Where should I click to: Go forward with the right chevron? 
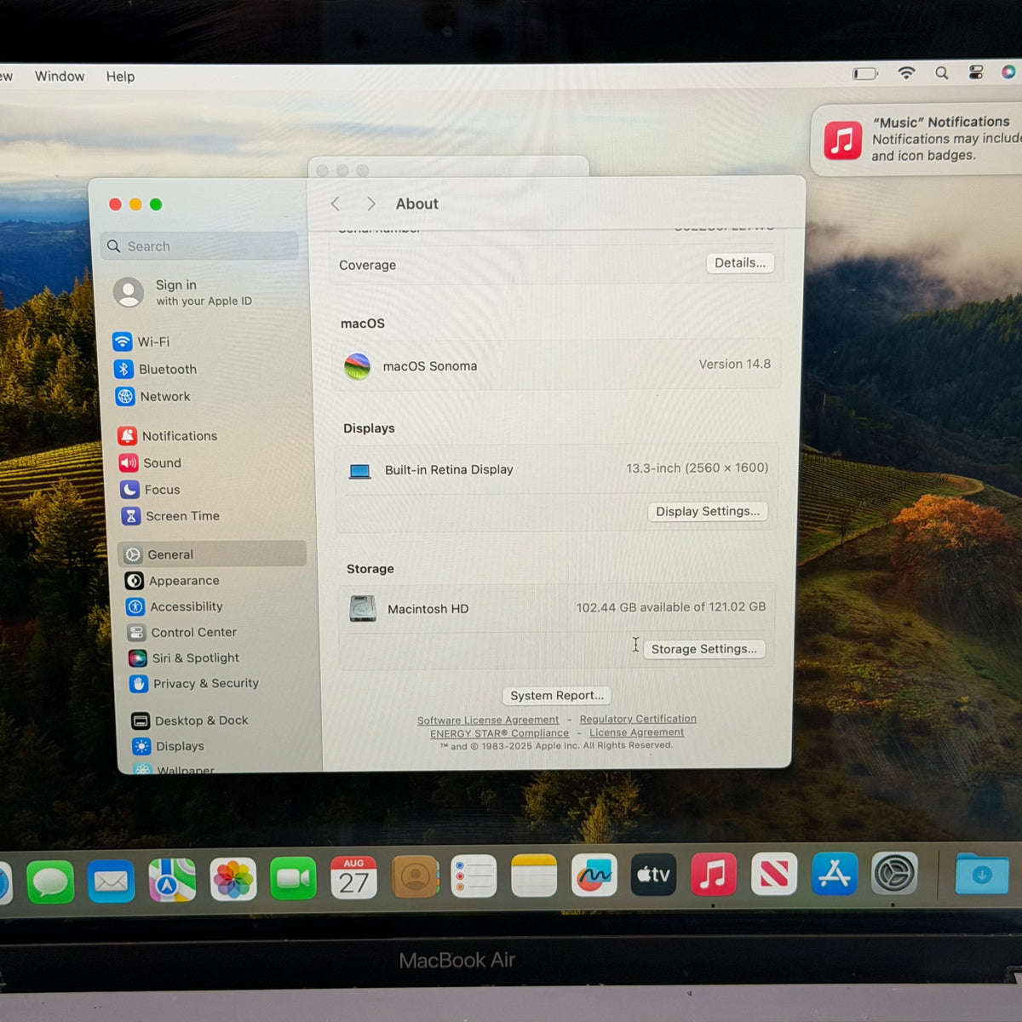click(370, 204)
